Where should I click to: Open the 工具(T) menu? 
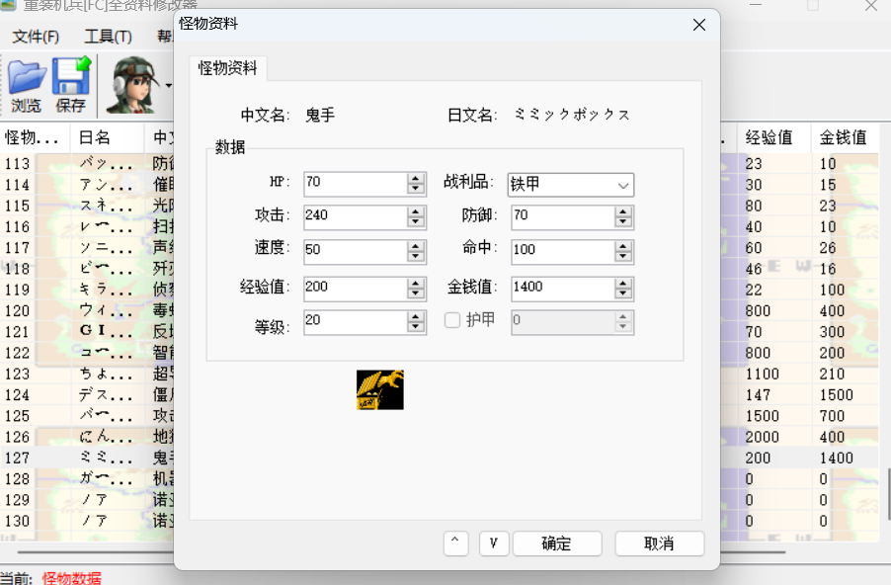(109, 36)
